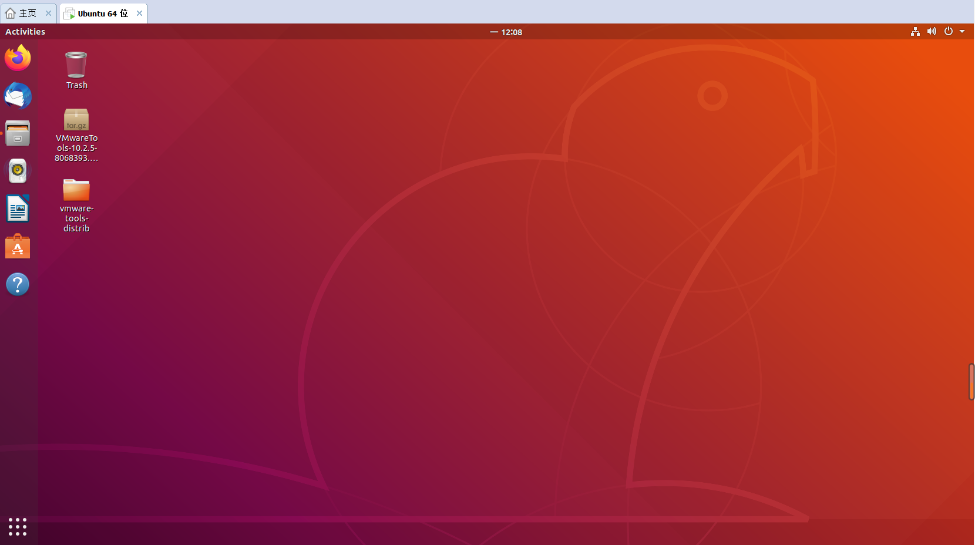
Task: Close the Ubuntu 64 位 tab
Action: [x=139, y=13]
